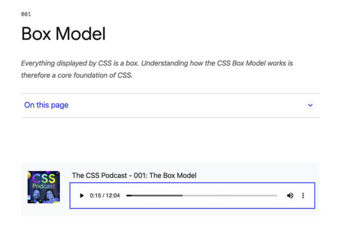Mute the podcast audio volume
Screen dimensions: 345x235
tap(290, 196)
